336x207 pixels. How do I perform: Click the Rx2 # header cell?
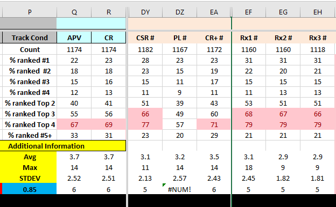(x=283, y=38)
